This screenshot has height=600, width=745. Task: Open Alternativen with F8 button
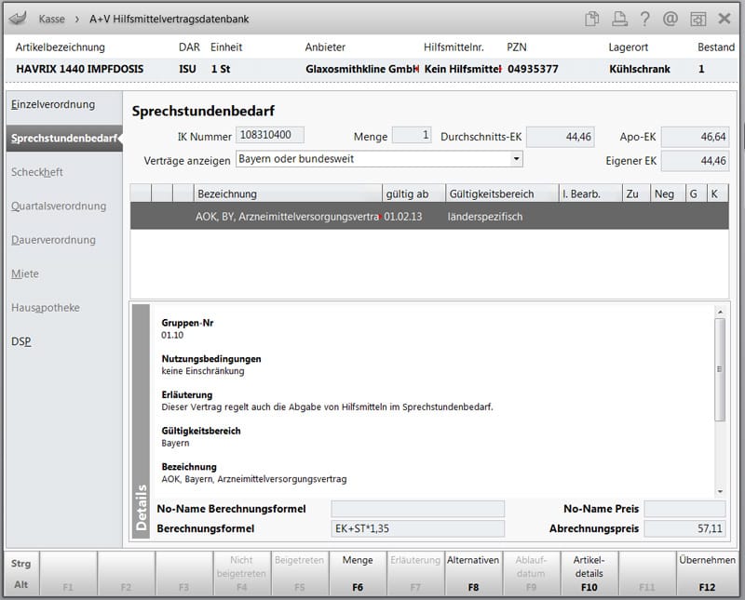pyautogui.click(x=473, y=573)
